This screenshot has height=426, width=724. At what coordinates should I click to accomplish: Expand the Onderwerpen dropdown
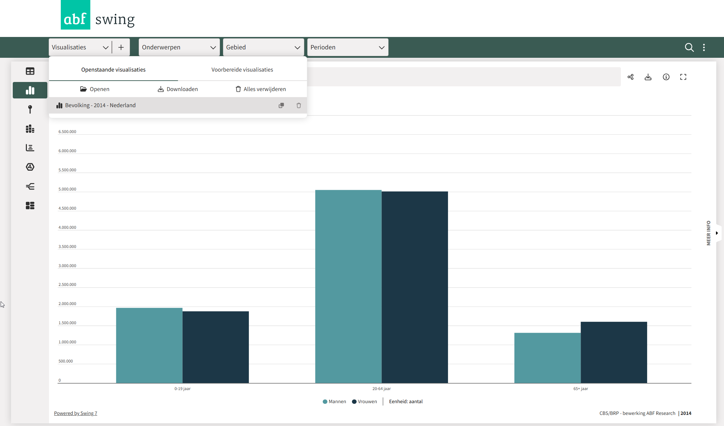coord(179,47)
